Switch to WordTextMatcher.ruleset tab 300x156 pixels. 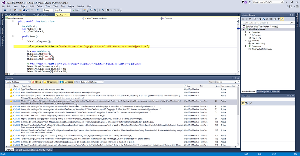[x=16, y=15]
